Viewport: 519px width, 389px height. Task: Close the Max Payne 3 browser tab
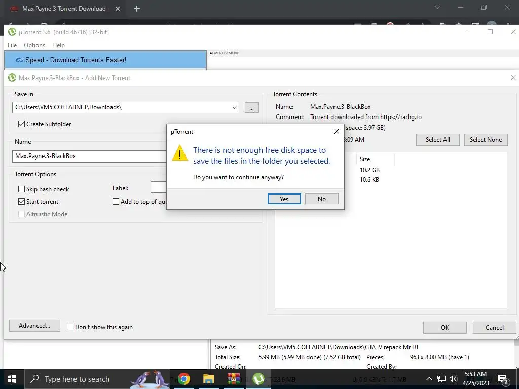coord(118,9)
